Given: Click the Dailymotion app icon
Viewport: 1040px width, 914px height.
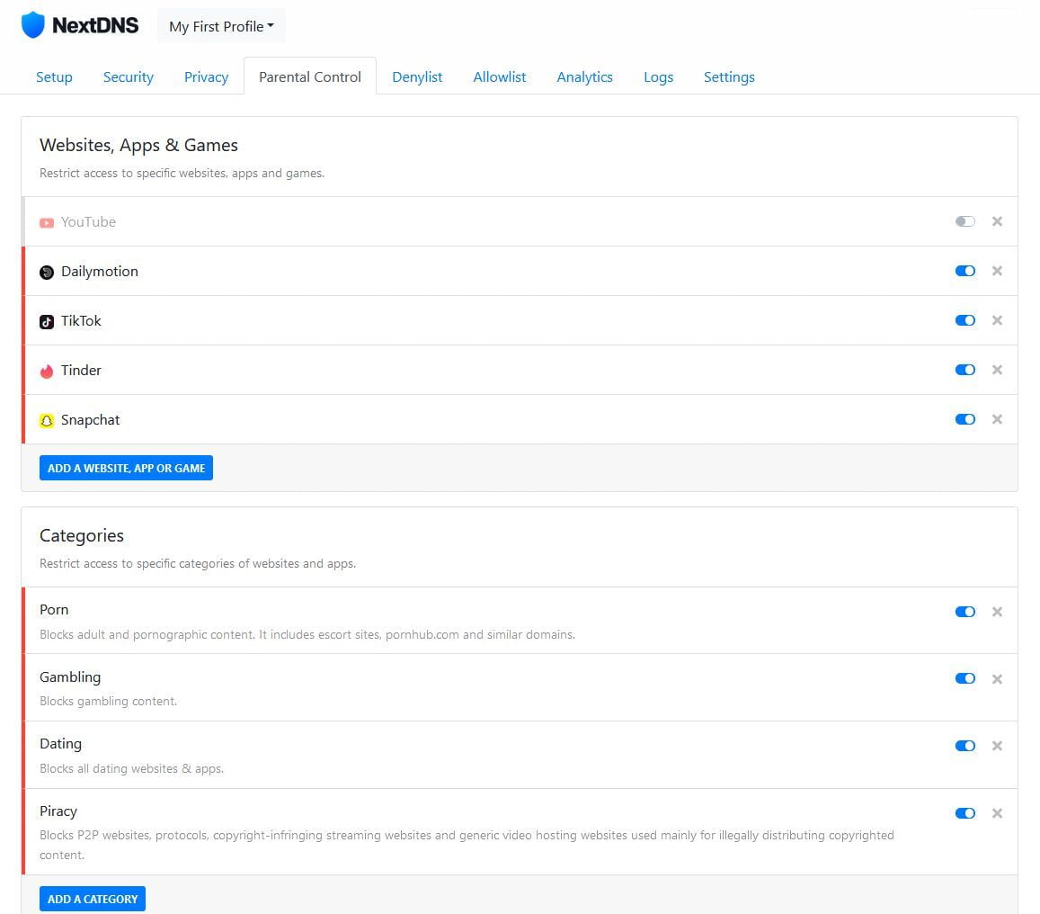Looking at the screenshot, I should point(47,272).
